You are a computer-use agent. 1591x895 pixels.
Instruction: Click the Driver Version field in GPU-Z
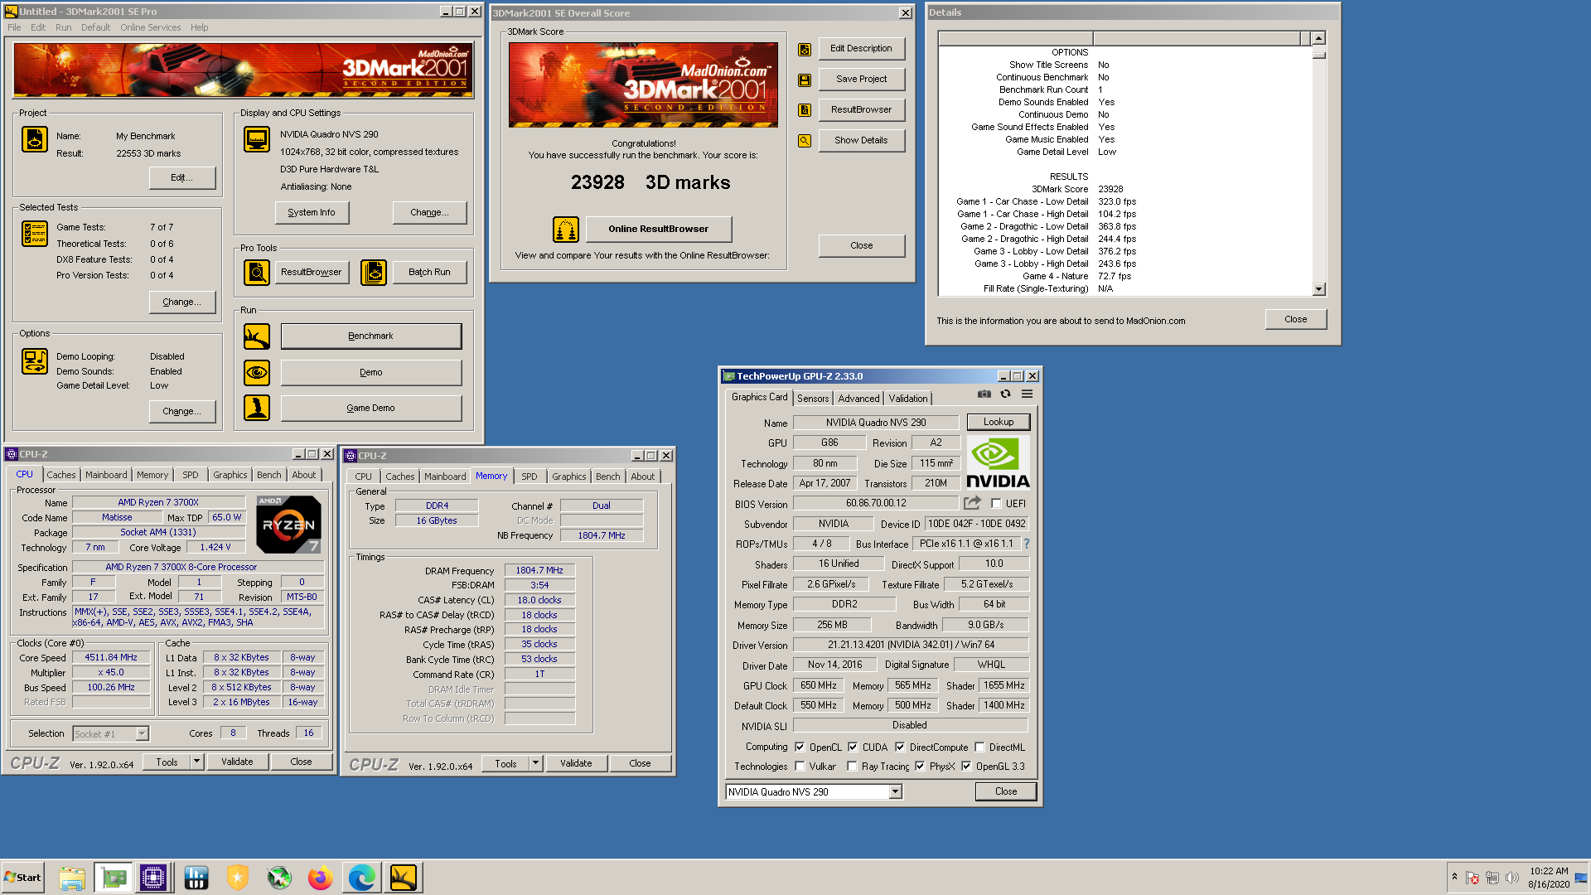click(x=911, y=645)
